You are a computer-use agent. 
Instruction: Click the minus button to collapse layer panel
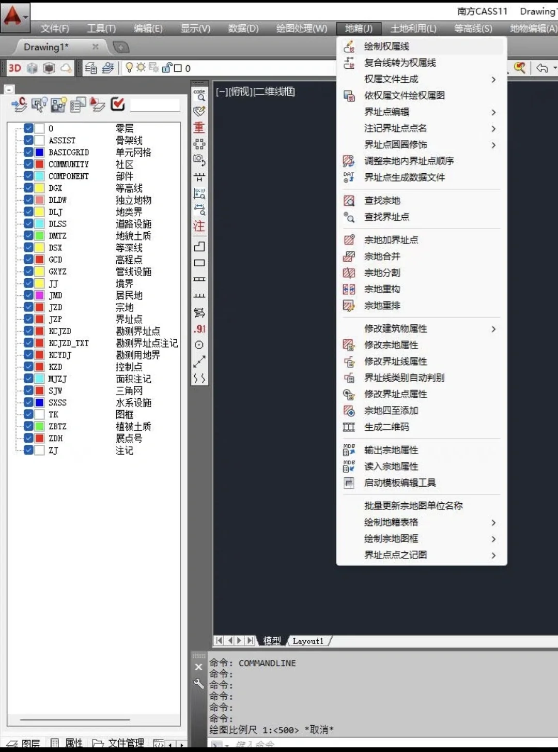click(8, 89)
